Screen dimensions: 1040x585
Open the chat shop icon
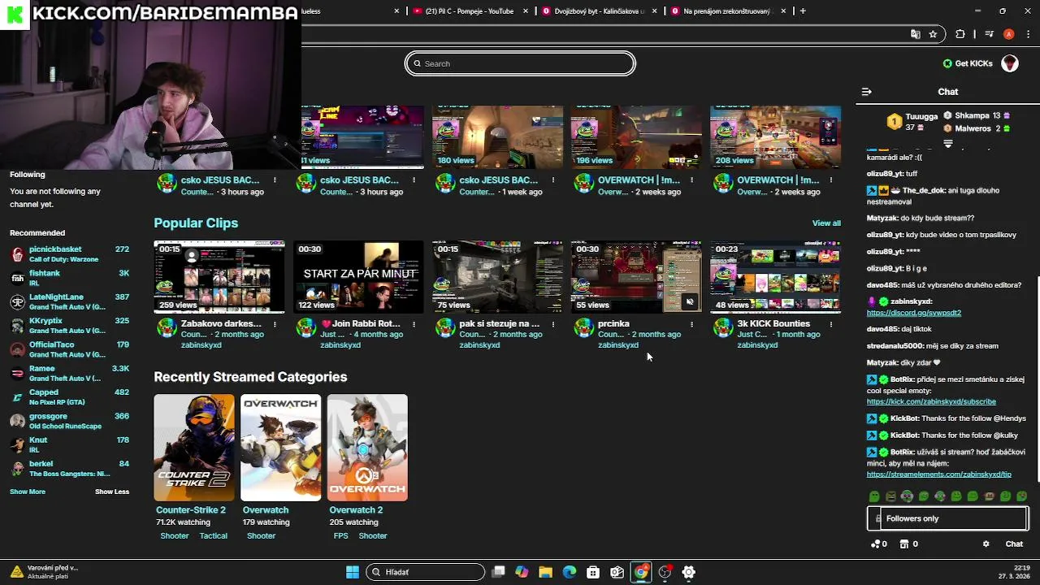pyautogui.click(x=908, y=544)
